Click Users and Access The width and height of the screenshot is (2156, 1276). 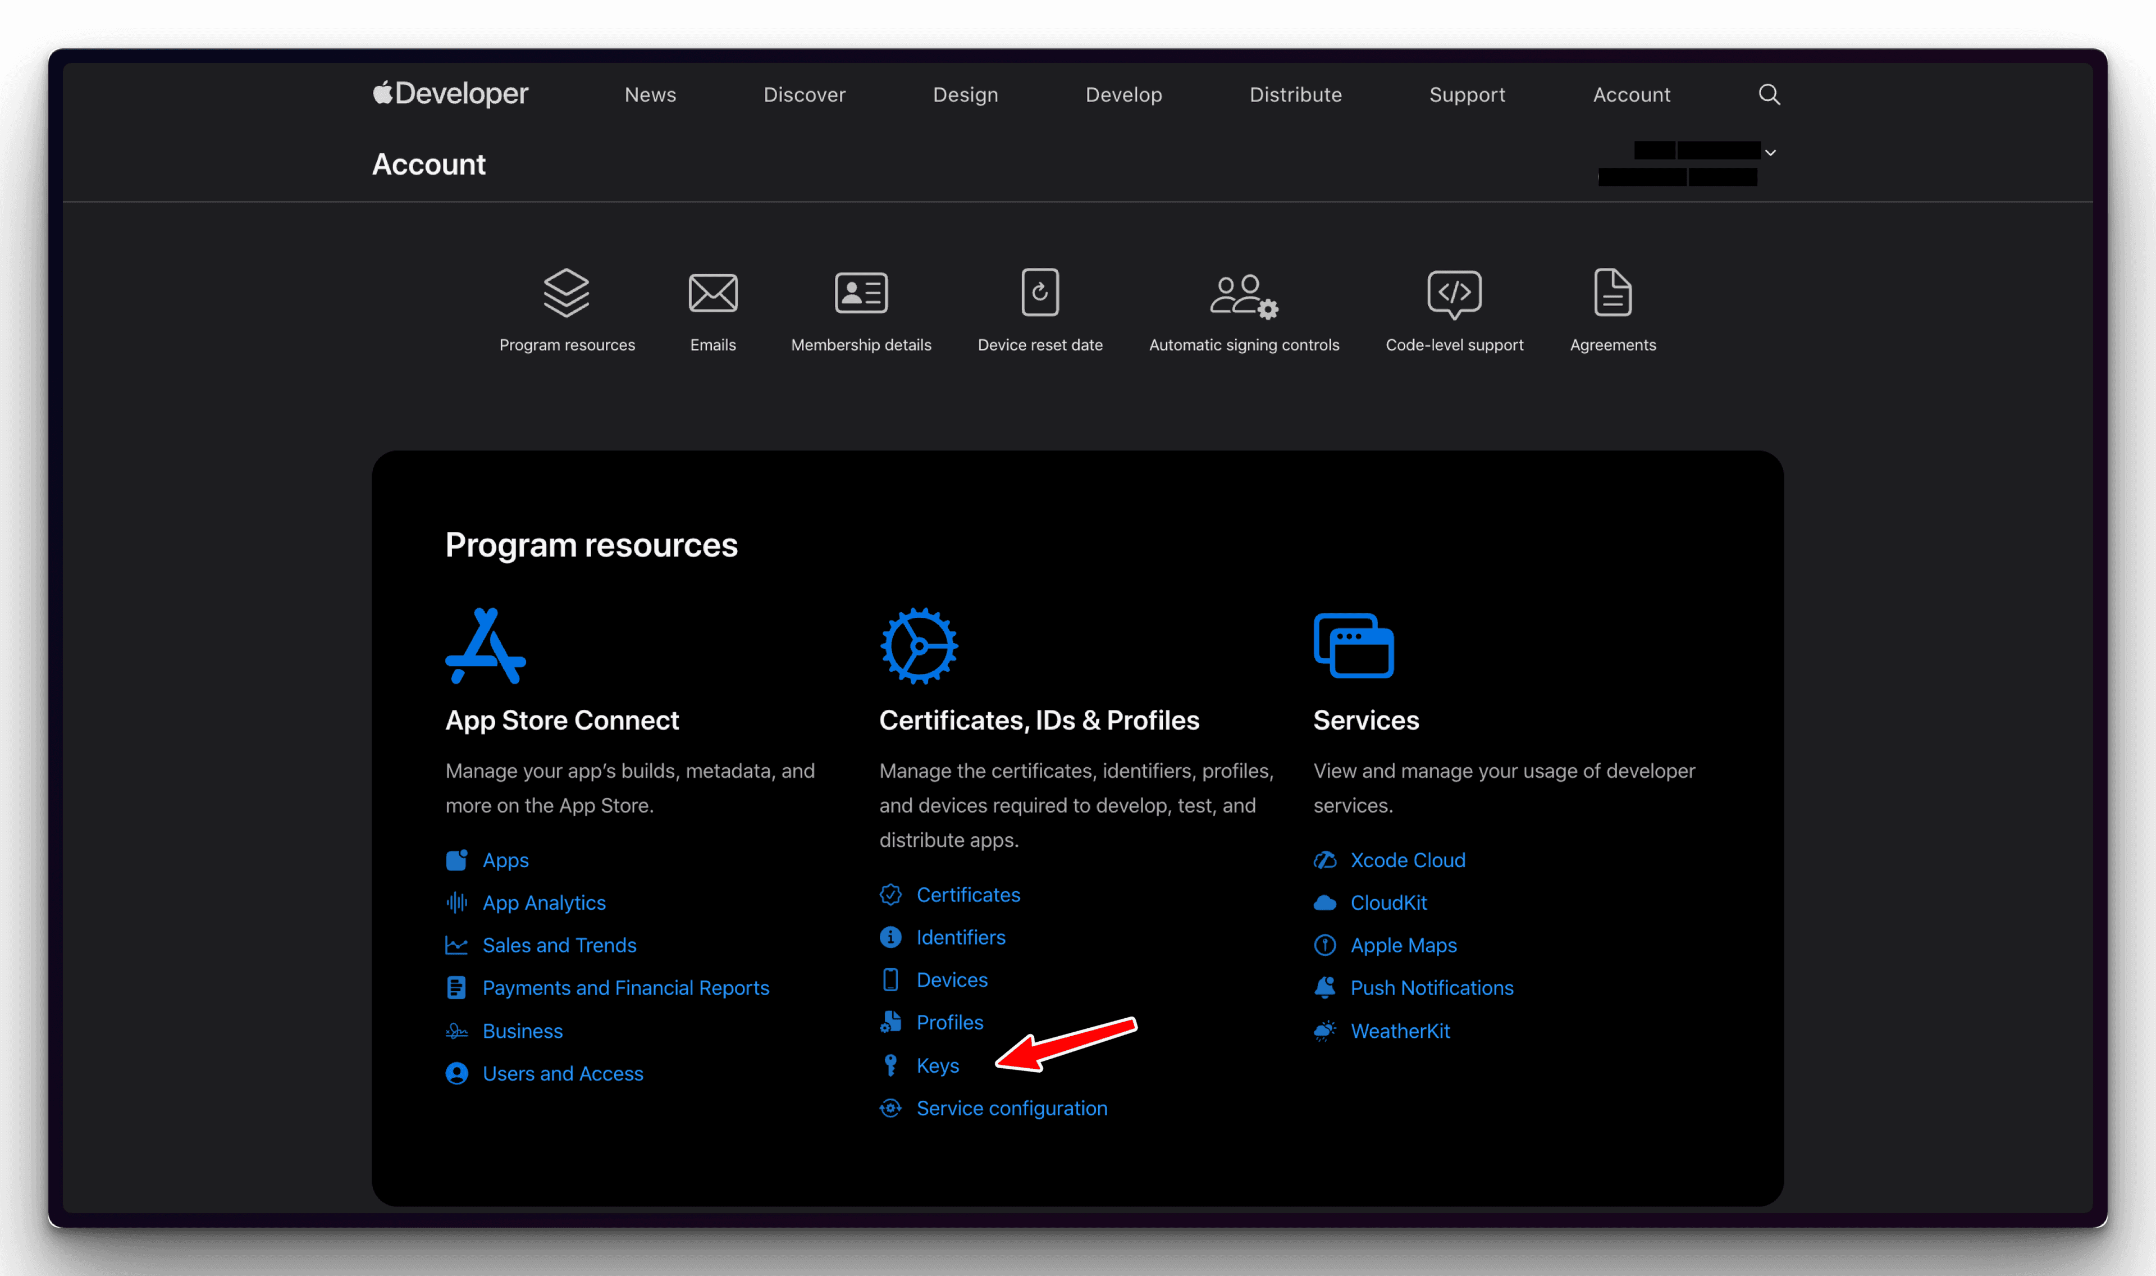click(563, 1073)
